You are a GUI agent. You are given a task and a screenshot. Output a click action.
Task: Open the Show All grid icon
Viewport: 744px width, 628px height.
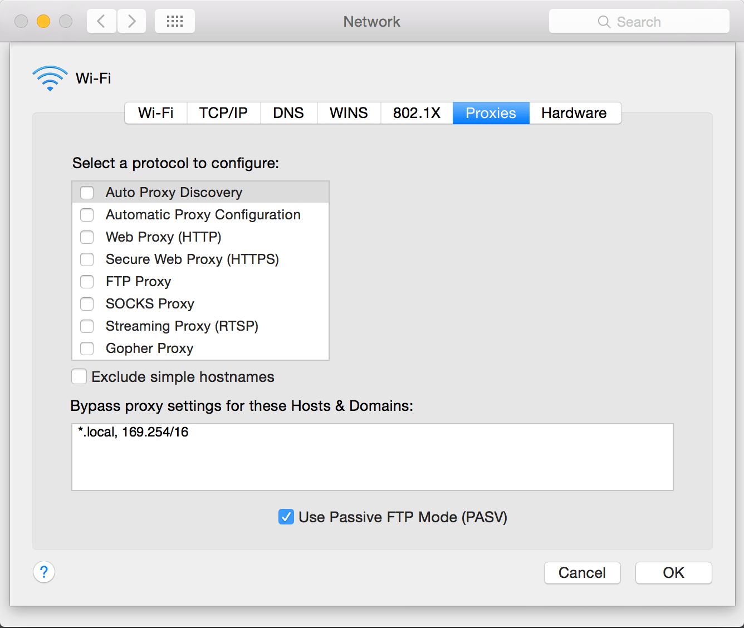tap(174, 21)
